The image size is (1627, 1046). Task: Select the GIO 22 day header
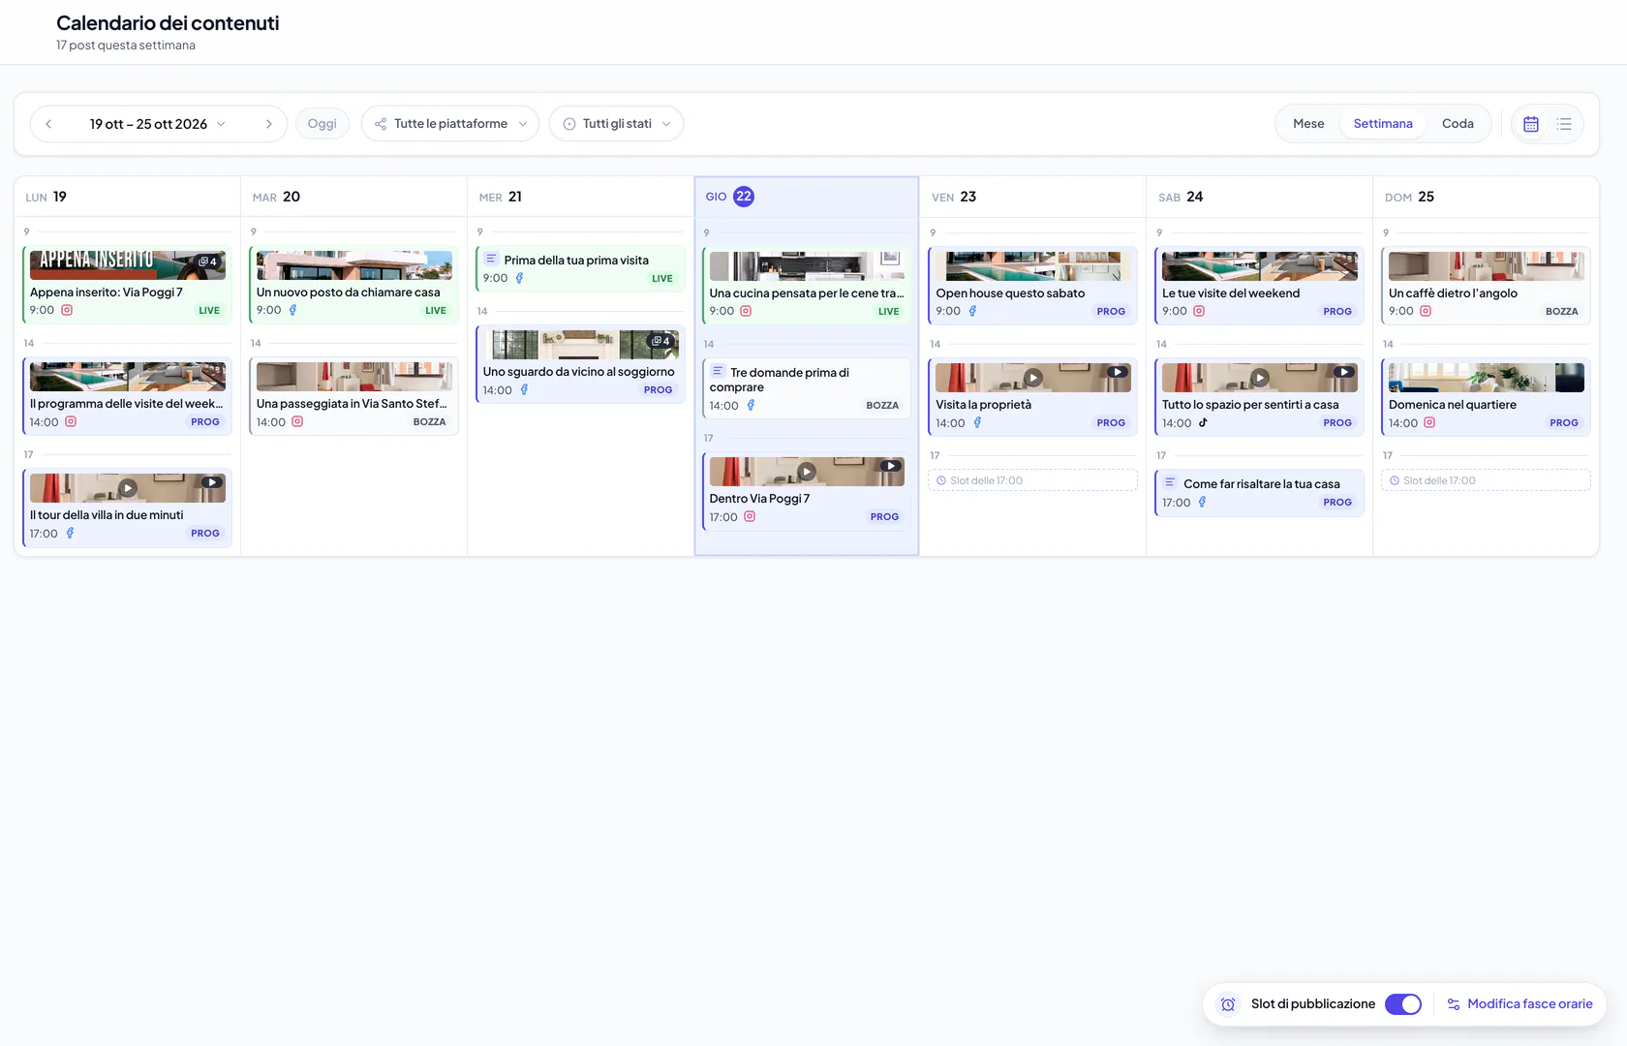[807, 197]
